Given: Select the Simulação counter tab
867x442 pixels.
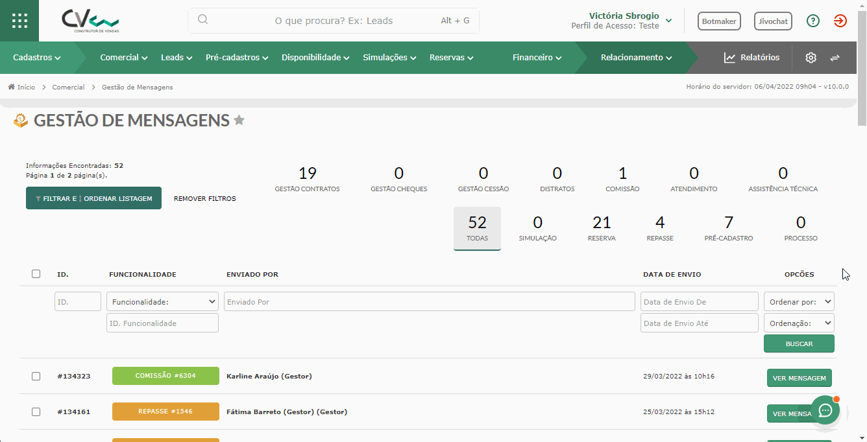Looking at the screenshot, I should (537, 228).
